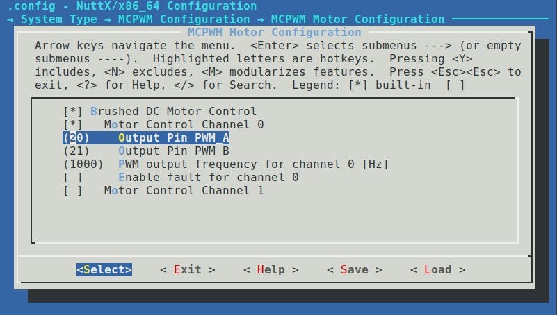The width and height of the screenshot is (557, 315).
Task: Open Help from the bottom bar
Action: pyautogui.click(x=271, y=269)
